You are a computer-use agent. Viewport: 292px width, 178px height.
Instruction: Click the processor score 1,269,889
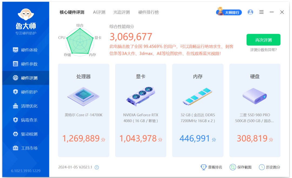pos(81,138)
